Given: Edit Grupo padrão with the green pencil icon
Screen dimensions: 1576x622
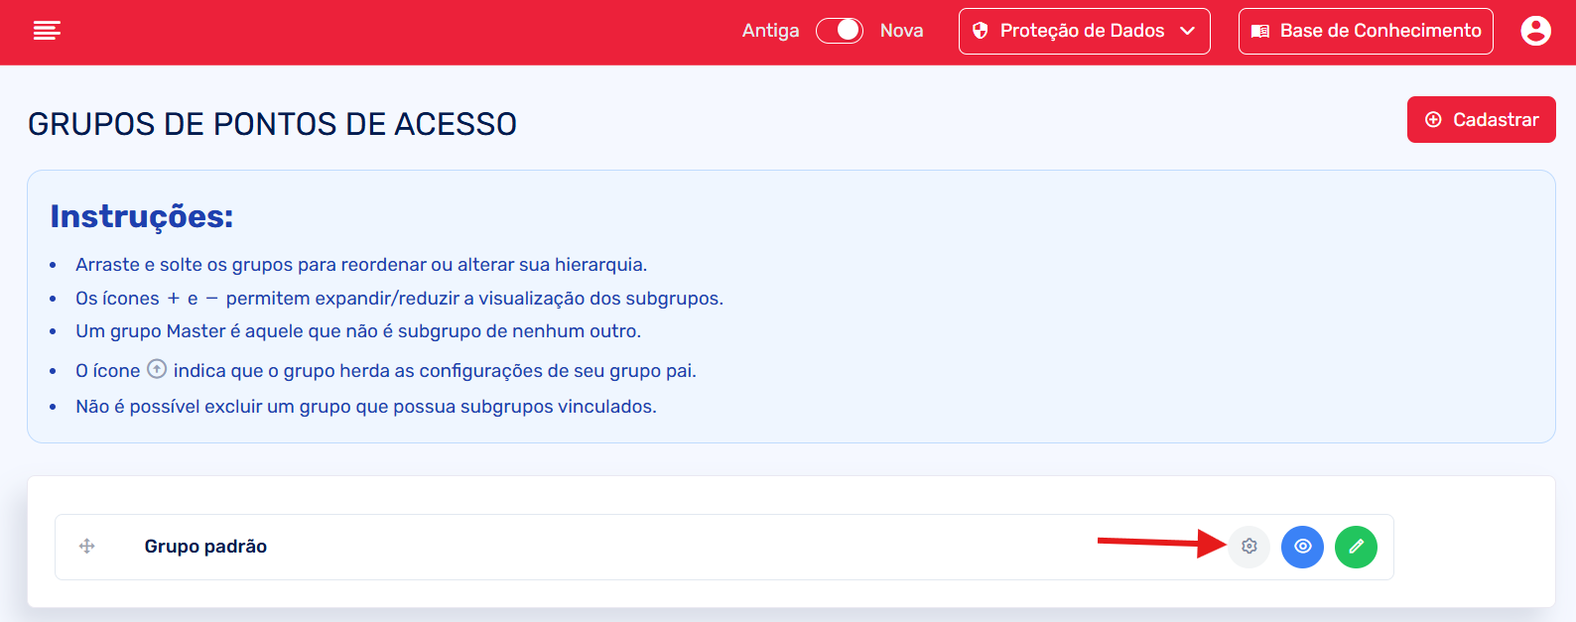Looking at the screenshot, I should [1357, 547].
